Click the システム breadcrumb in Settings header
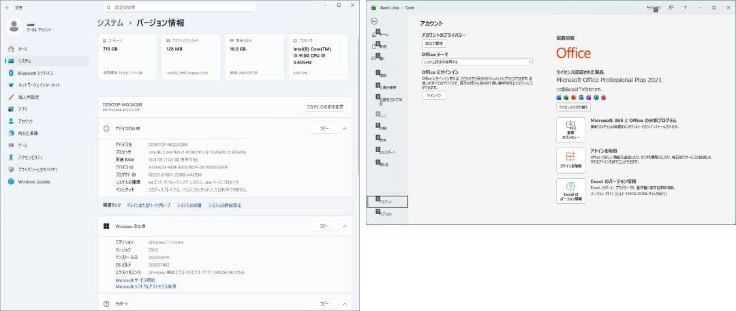Viewport: 736px width, 311px height. pos(110,23)
